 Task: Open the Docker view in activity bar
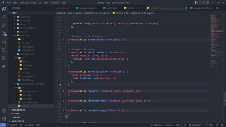(x=4, y=66)
